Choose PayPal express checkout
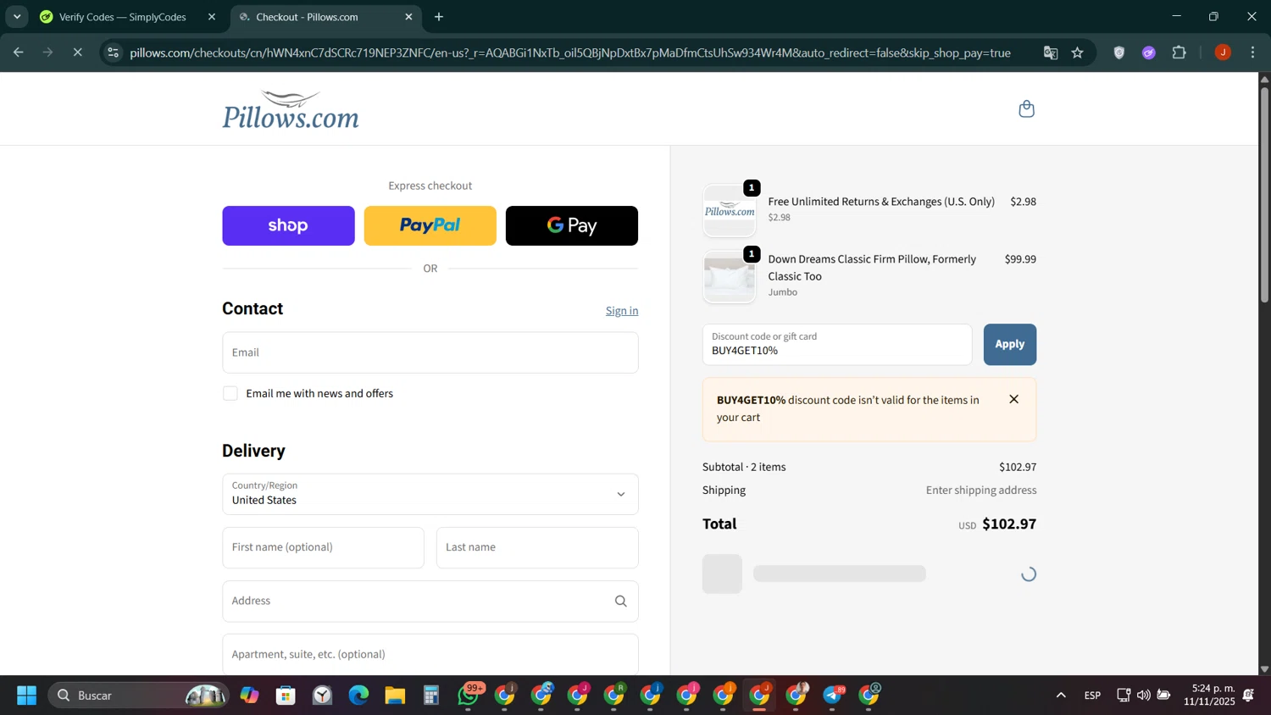1271x715 pixels. [430, 225]
